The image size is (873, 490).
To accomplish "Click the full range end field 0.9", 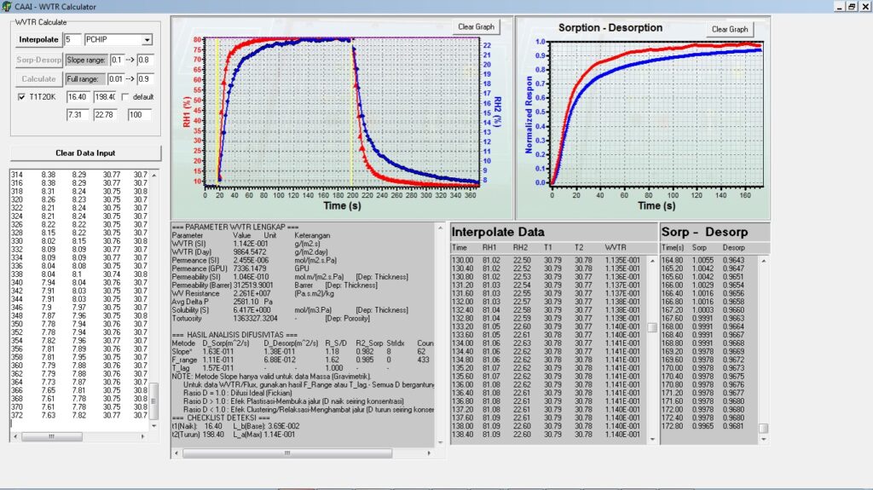I will pos(145,78).
